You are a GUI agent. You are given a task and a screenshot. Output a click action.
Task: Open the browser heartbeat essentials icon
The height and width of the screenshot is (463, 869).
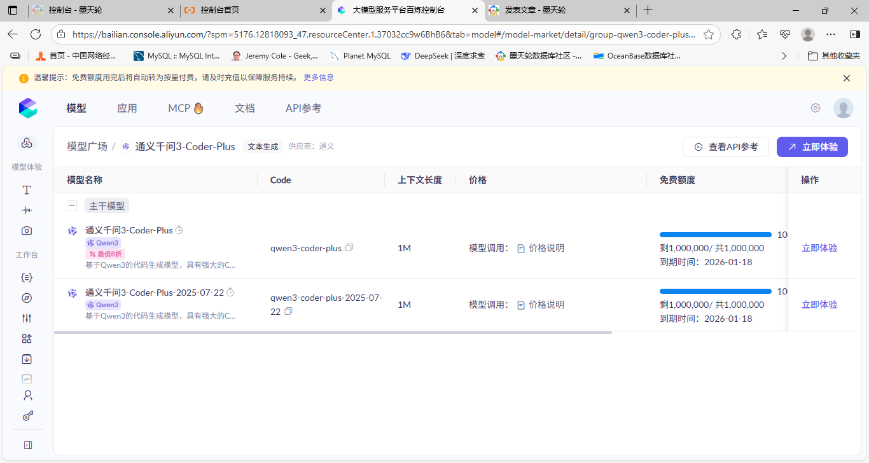[x=785, y=34]
